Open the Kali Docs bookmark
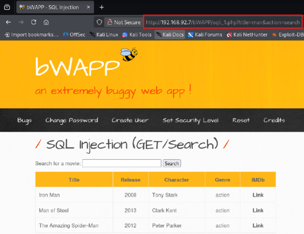This screenshot has height=234, width=304. point(170,35)
